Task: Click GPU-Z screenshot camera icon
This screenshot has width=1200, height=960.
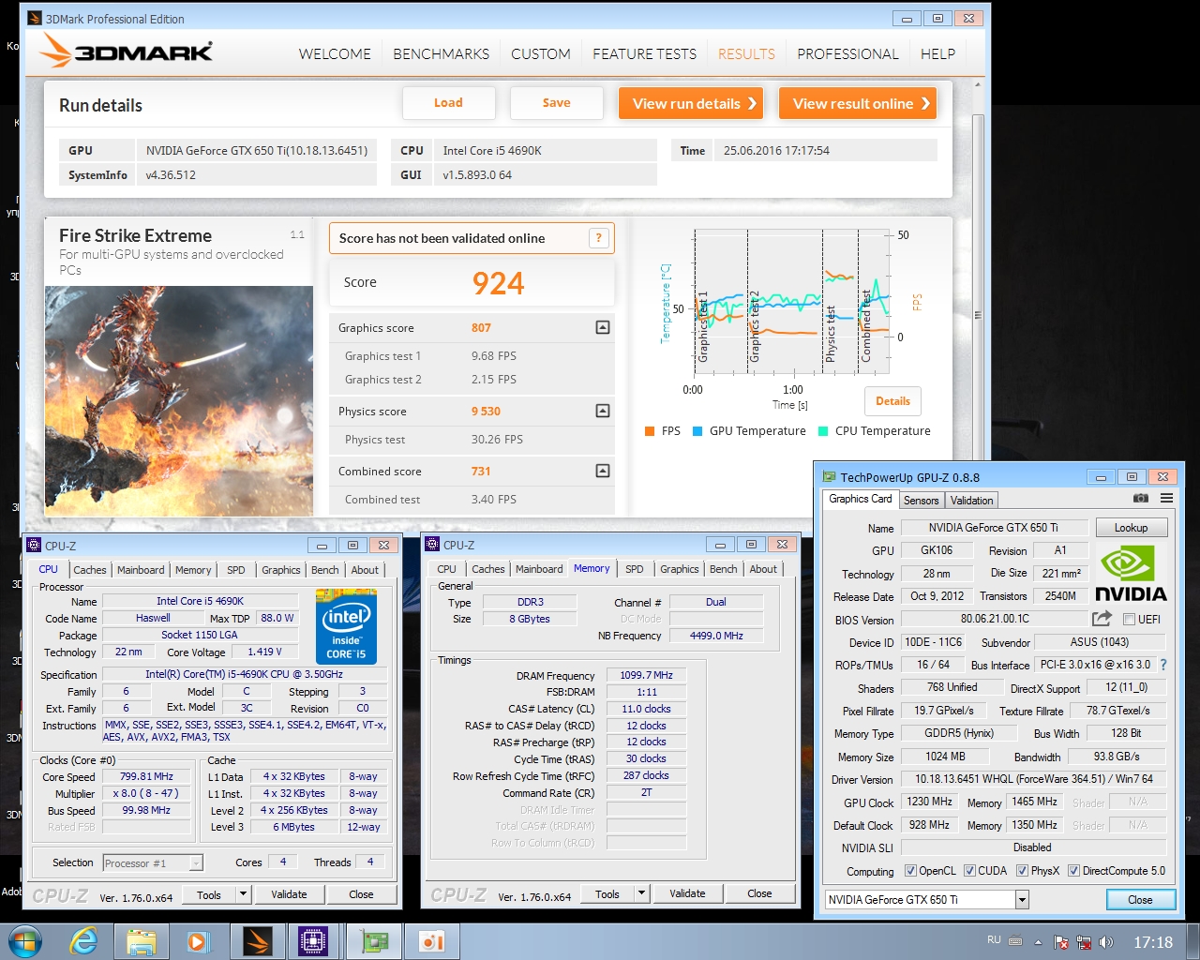Action: (x=1141, y=499)
